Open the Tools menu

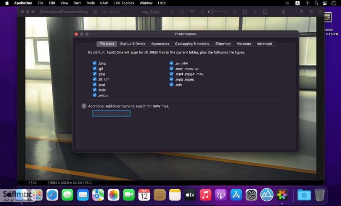pos(90,3)
